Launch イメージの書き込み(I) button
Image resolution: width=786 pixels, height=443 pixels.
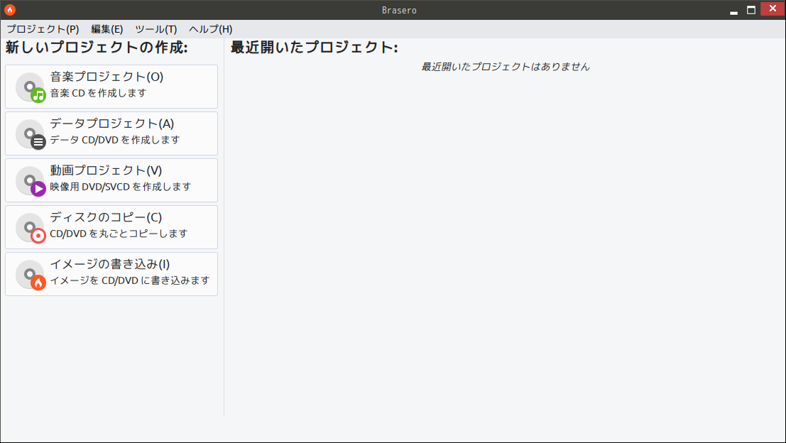click(111, 274)
